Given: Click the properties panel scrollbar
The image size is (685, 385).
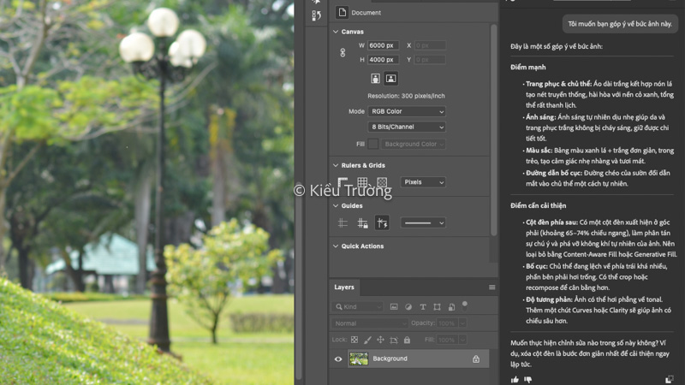Looking at the screenshot, I should coord(494,130).
